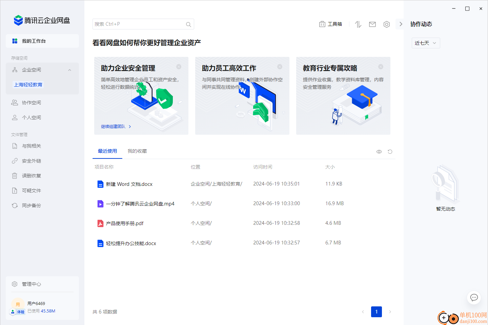
Task: Open the 工具箱 toolbox
Action: [x=330, y=24]
